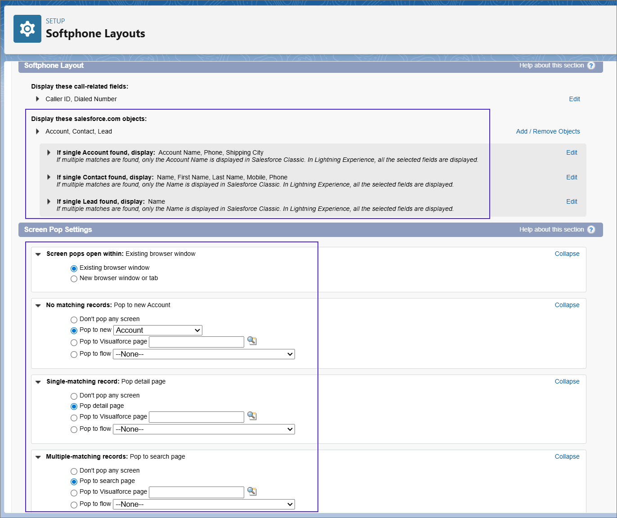
Task: Open the Pop to new Account dropdown
Action: 158,330
